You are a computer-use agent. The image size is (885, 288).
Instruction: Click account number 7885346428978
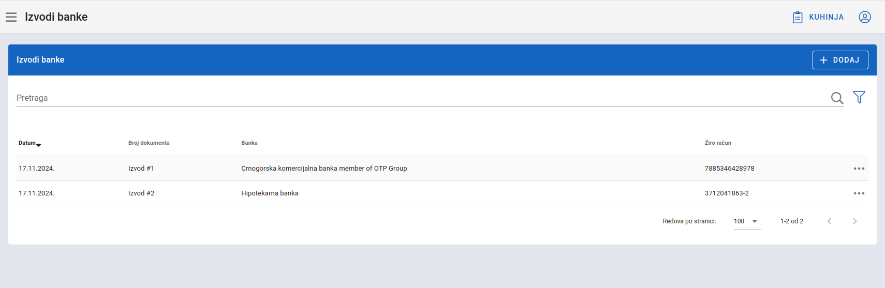tap(729, 169)
